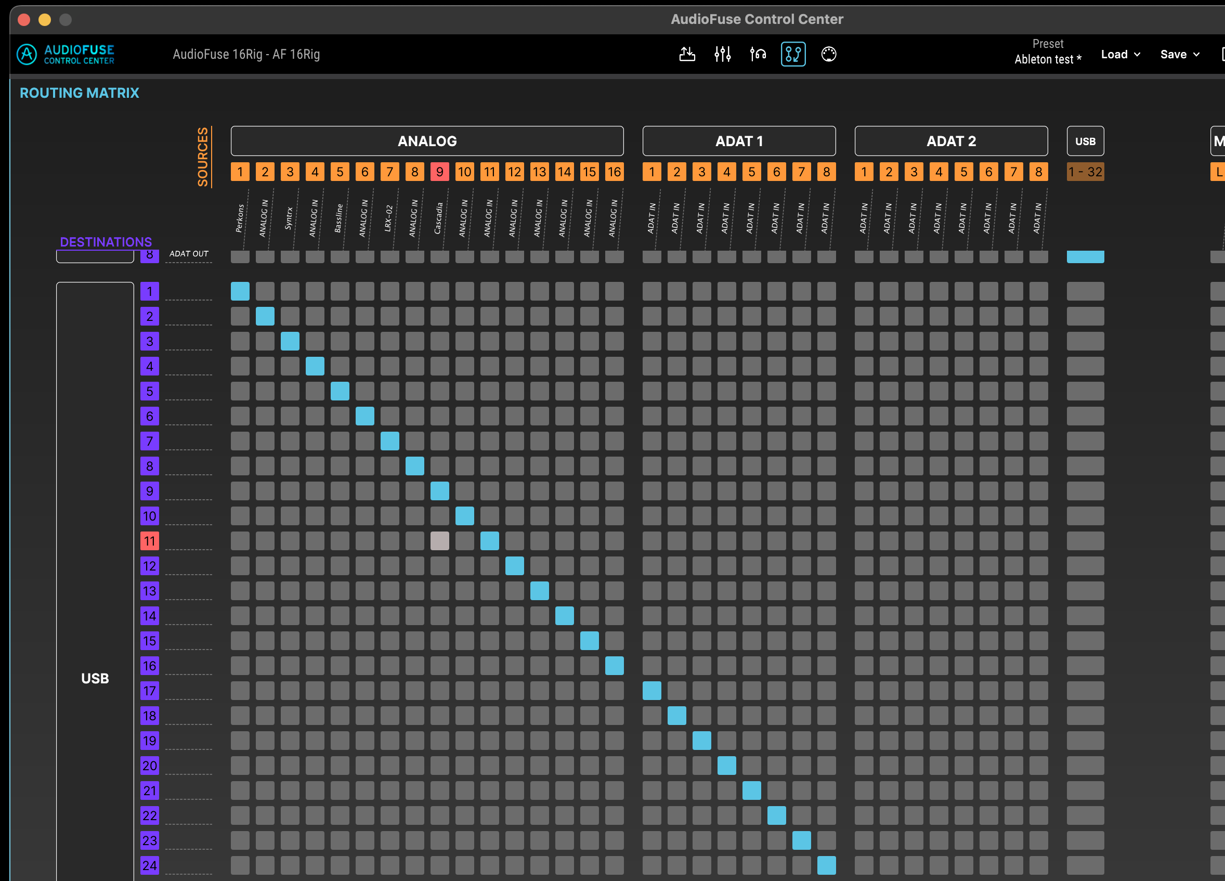Collapse the ANALOG sources group header

point(427,141)
